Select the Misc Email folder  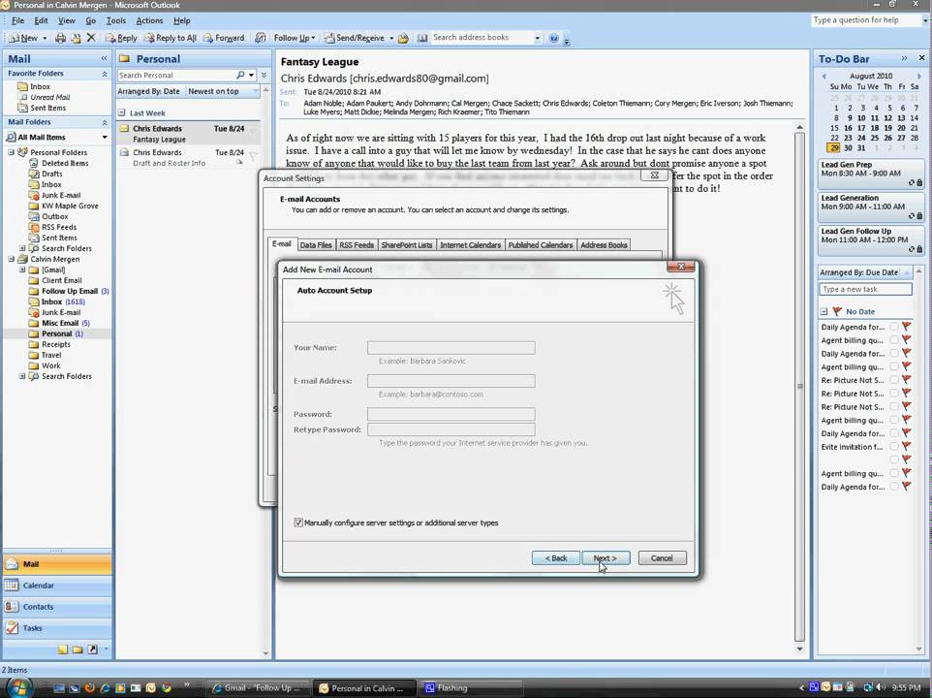click(59, 323)
